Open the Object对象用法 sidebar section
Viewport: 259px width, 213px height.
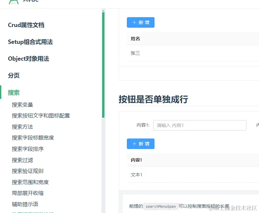[29, 59]
